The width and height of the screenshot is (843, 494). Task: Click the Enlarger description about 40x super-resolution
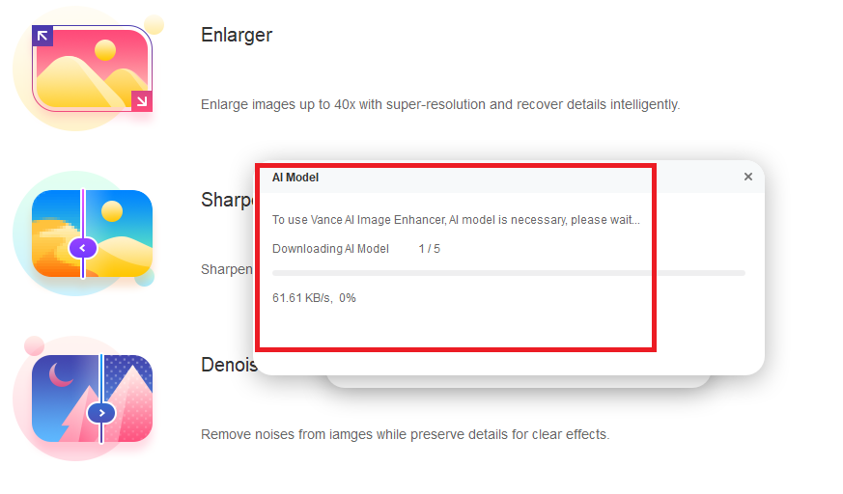[x=440, y=105]
